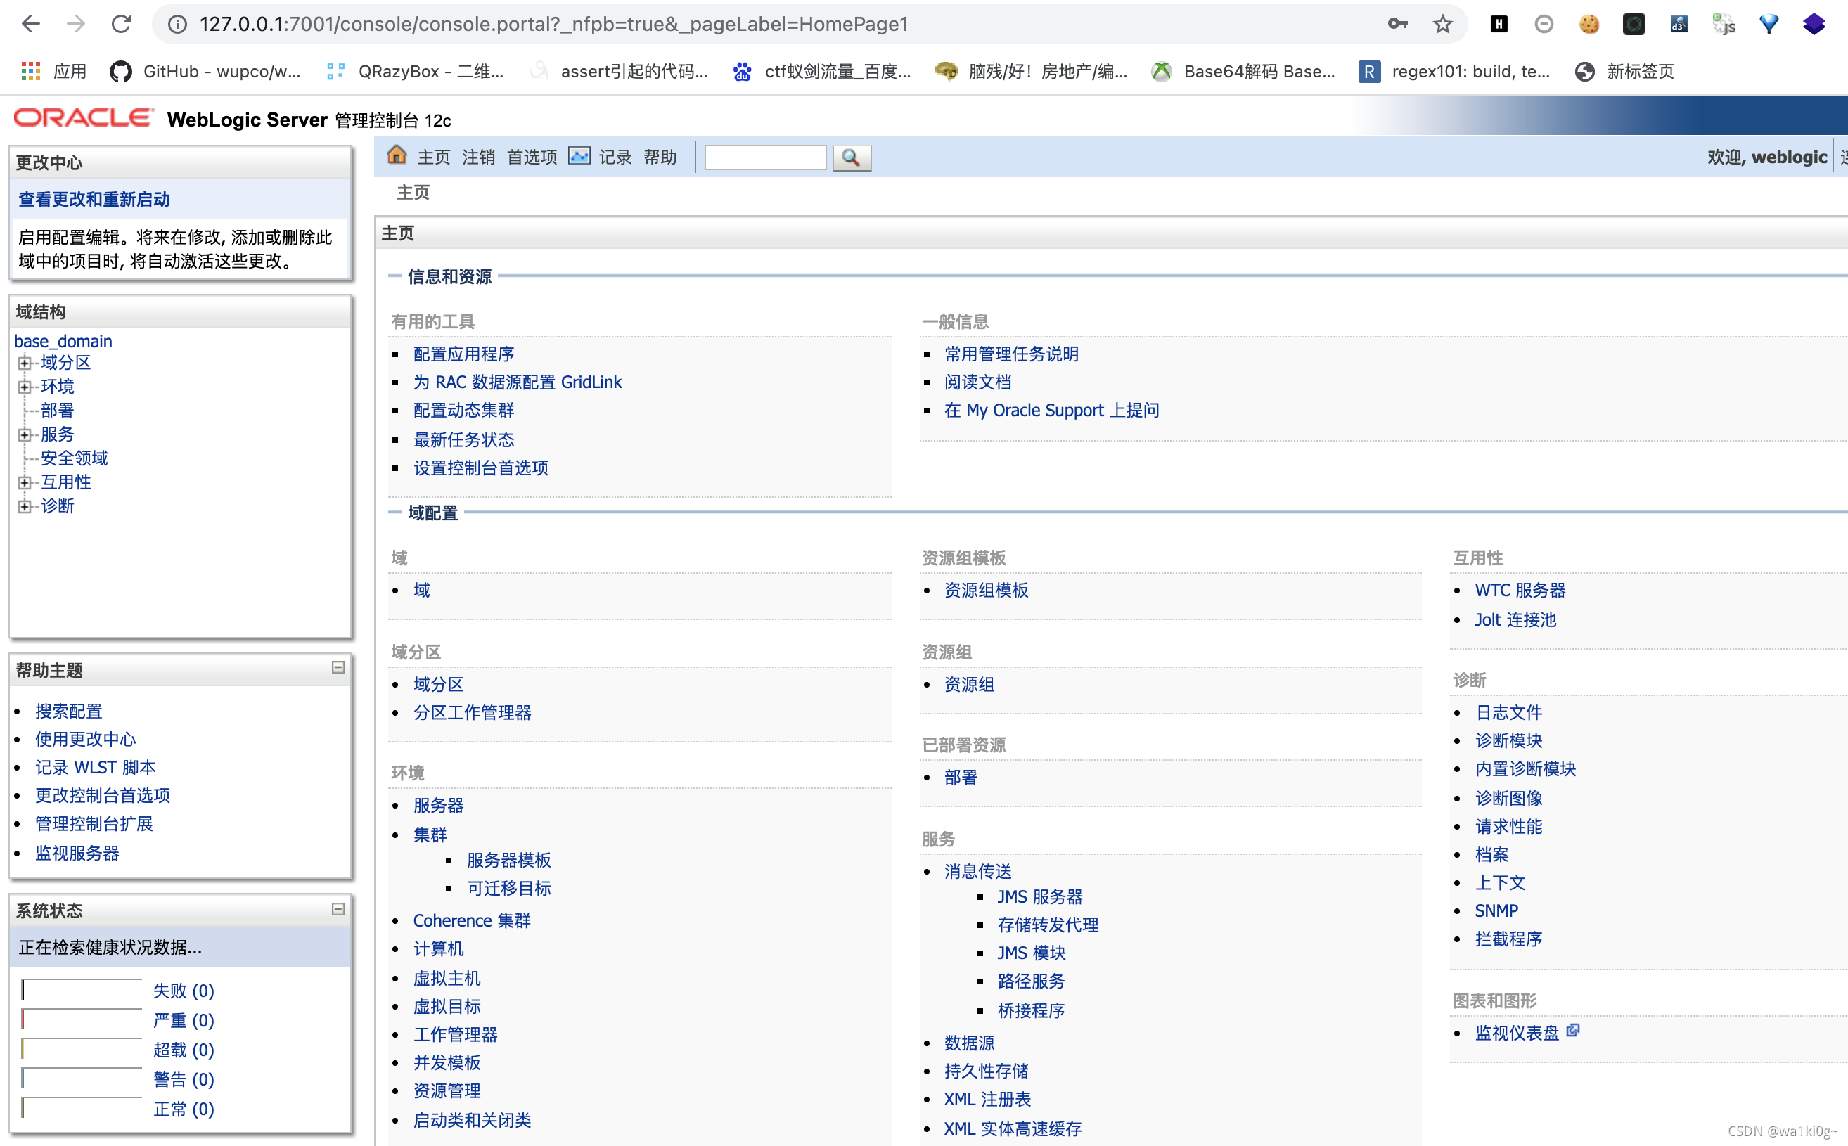Click 注销 to log out

(x=478, y=157)
